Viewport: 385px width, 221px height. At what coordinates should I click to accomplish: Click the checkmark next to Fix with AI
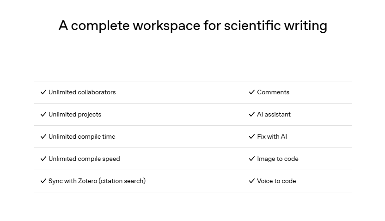(x=252, y=136)
